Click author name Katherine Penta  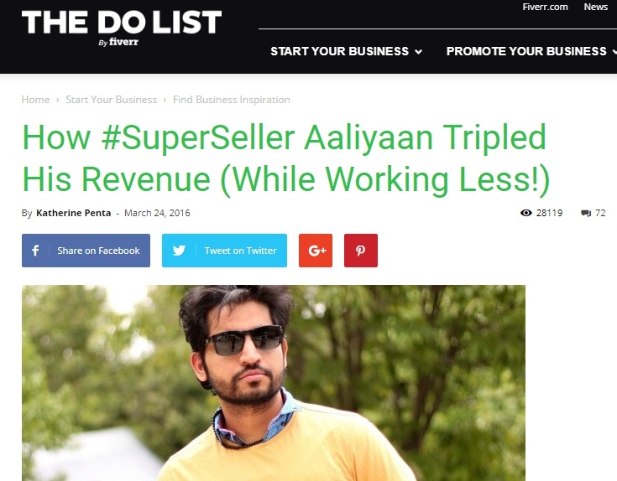[x=74, y=213]
